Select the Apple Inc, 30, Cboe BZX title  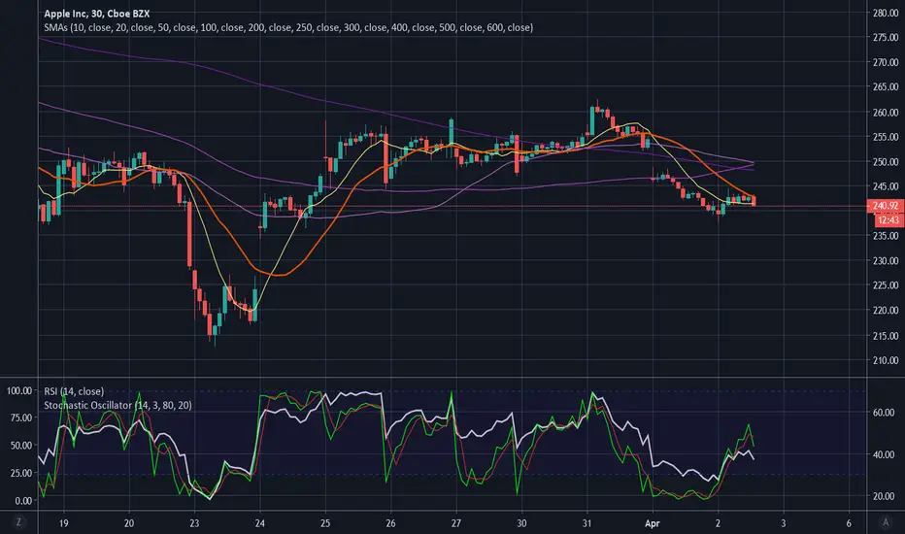pos(96,14)
